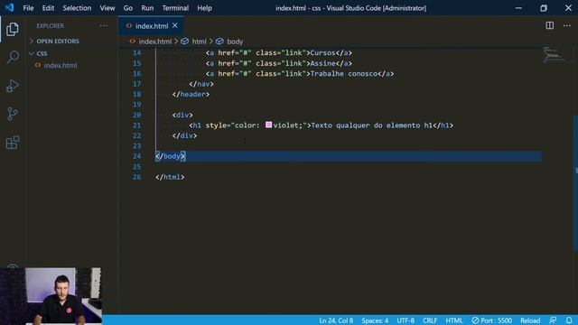Click the 'Assine' text on line 15

tap(322, 63)
